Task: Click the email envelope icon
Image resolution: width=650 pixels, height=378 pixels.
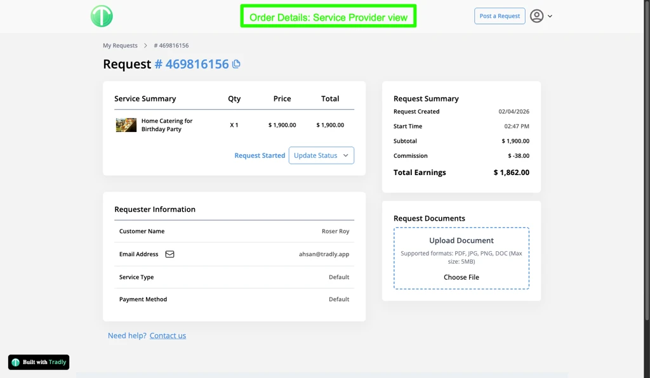Action: coord(169,254)
